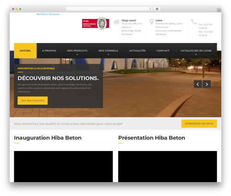Open the Catalogues en ligne menu item
This screenshot has height=196, width=231.
(196, 51)
